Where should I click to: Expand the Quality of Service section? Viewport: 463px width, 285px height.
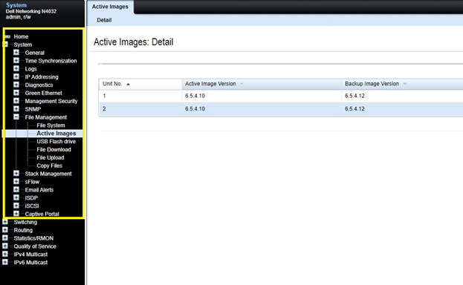tap(5, 246)
